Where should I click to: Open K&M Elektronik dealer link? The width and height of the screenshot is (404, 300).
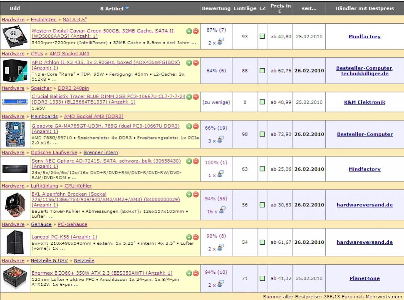coord(364,102)
